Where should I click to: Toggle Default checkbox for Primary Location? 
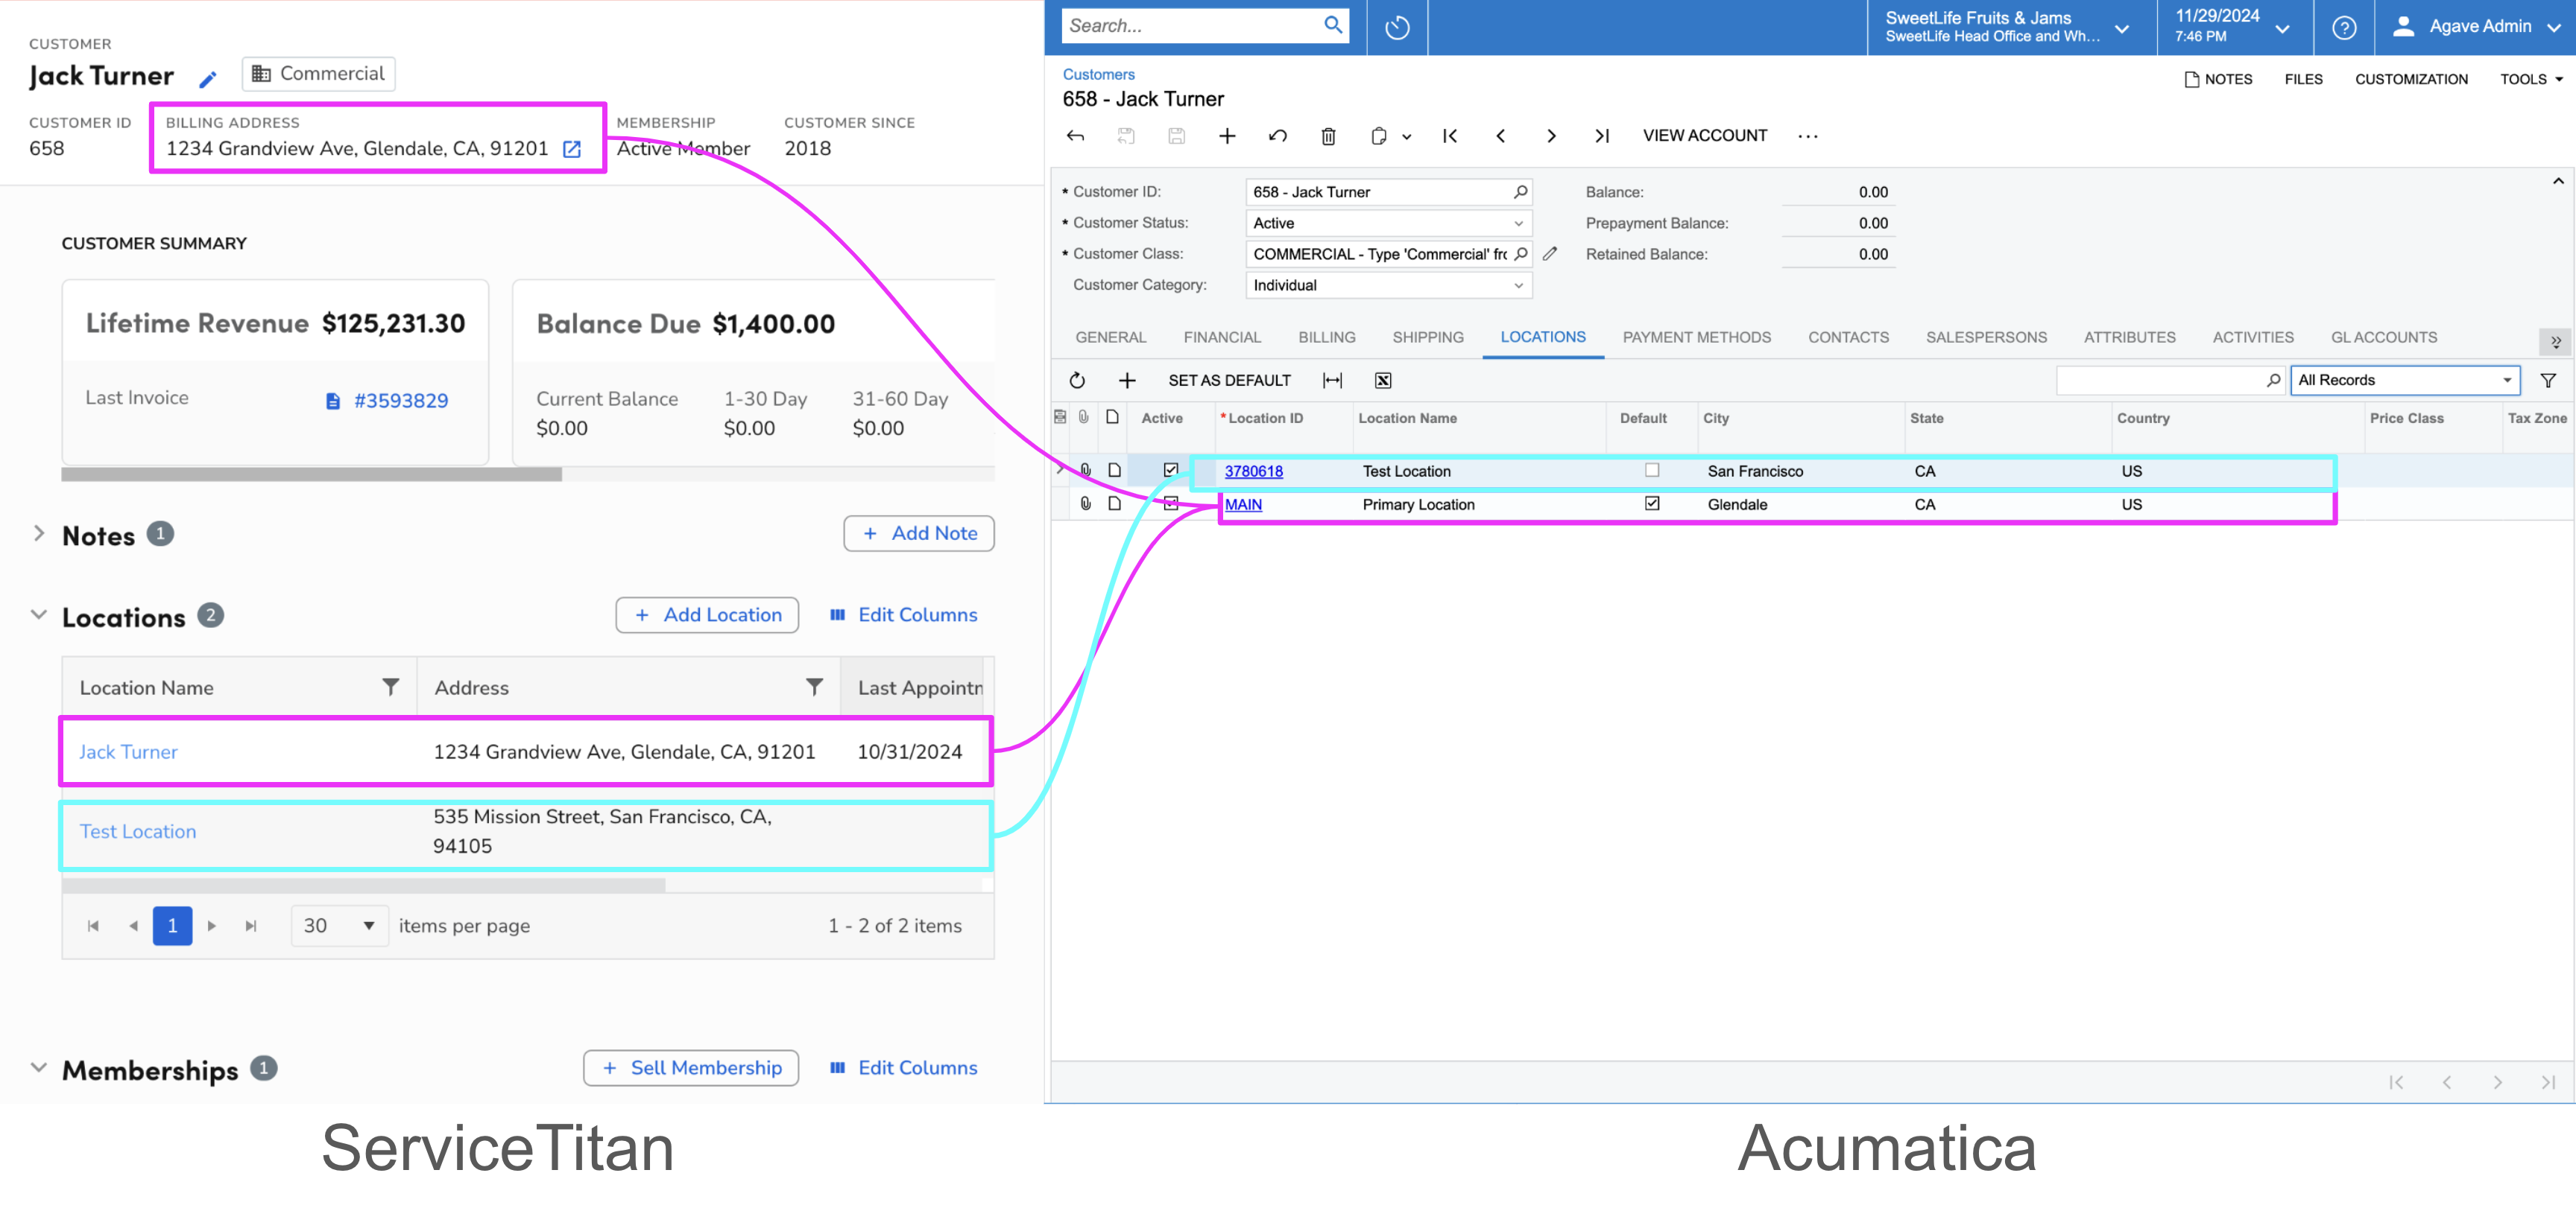pyautogui.click(x=1652, y=503)
